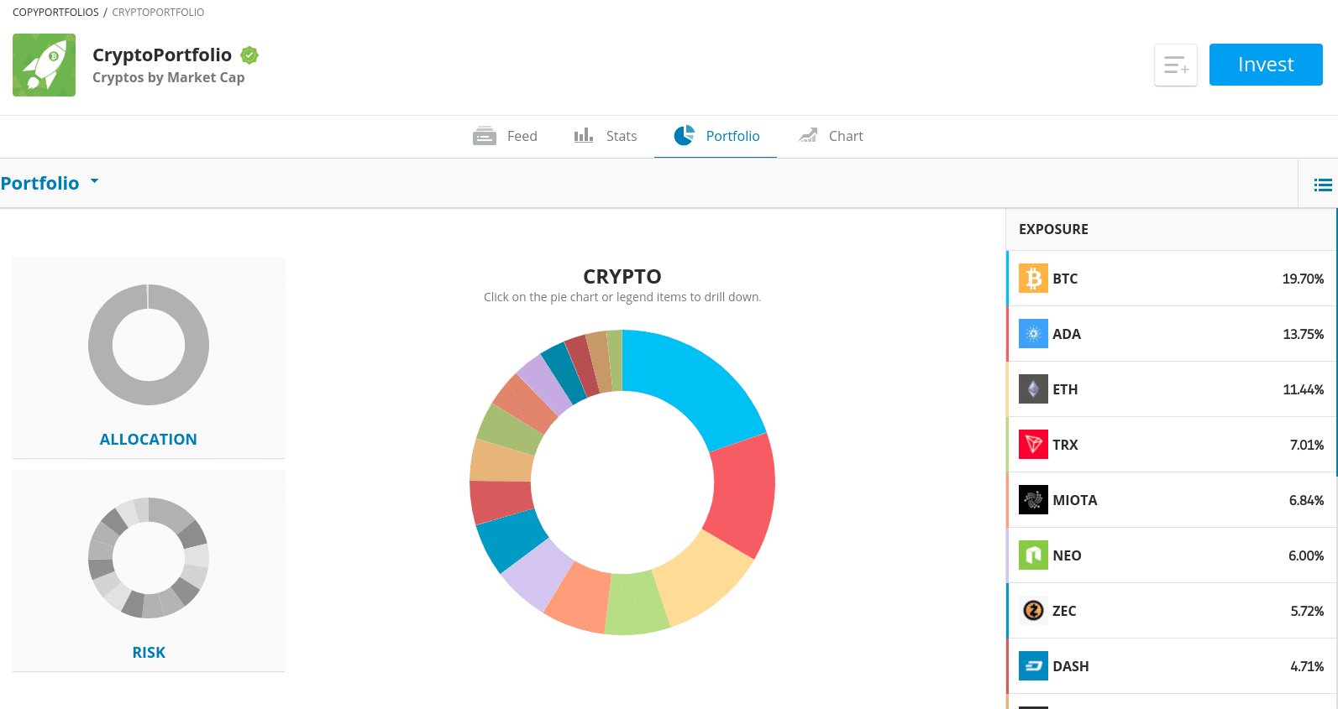The image size is (1338, 709).
Task: Click the Feed tab icon
Action: coord(485,136)
